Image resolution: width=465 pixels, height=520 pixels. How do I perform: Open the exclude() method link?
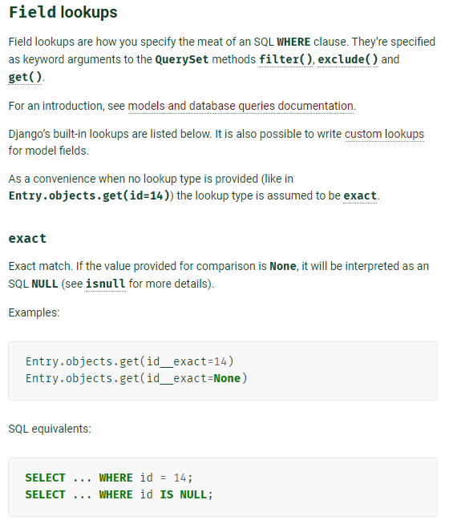(x=347, y=59)
